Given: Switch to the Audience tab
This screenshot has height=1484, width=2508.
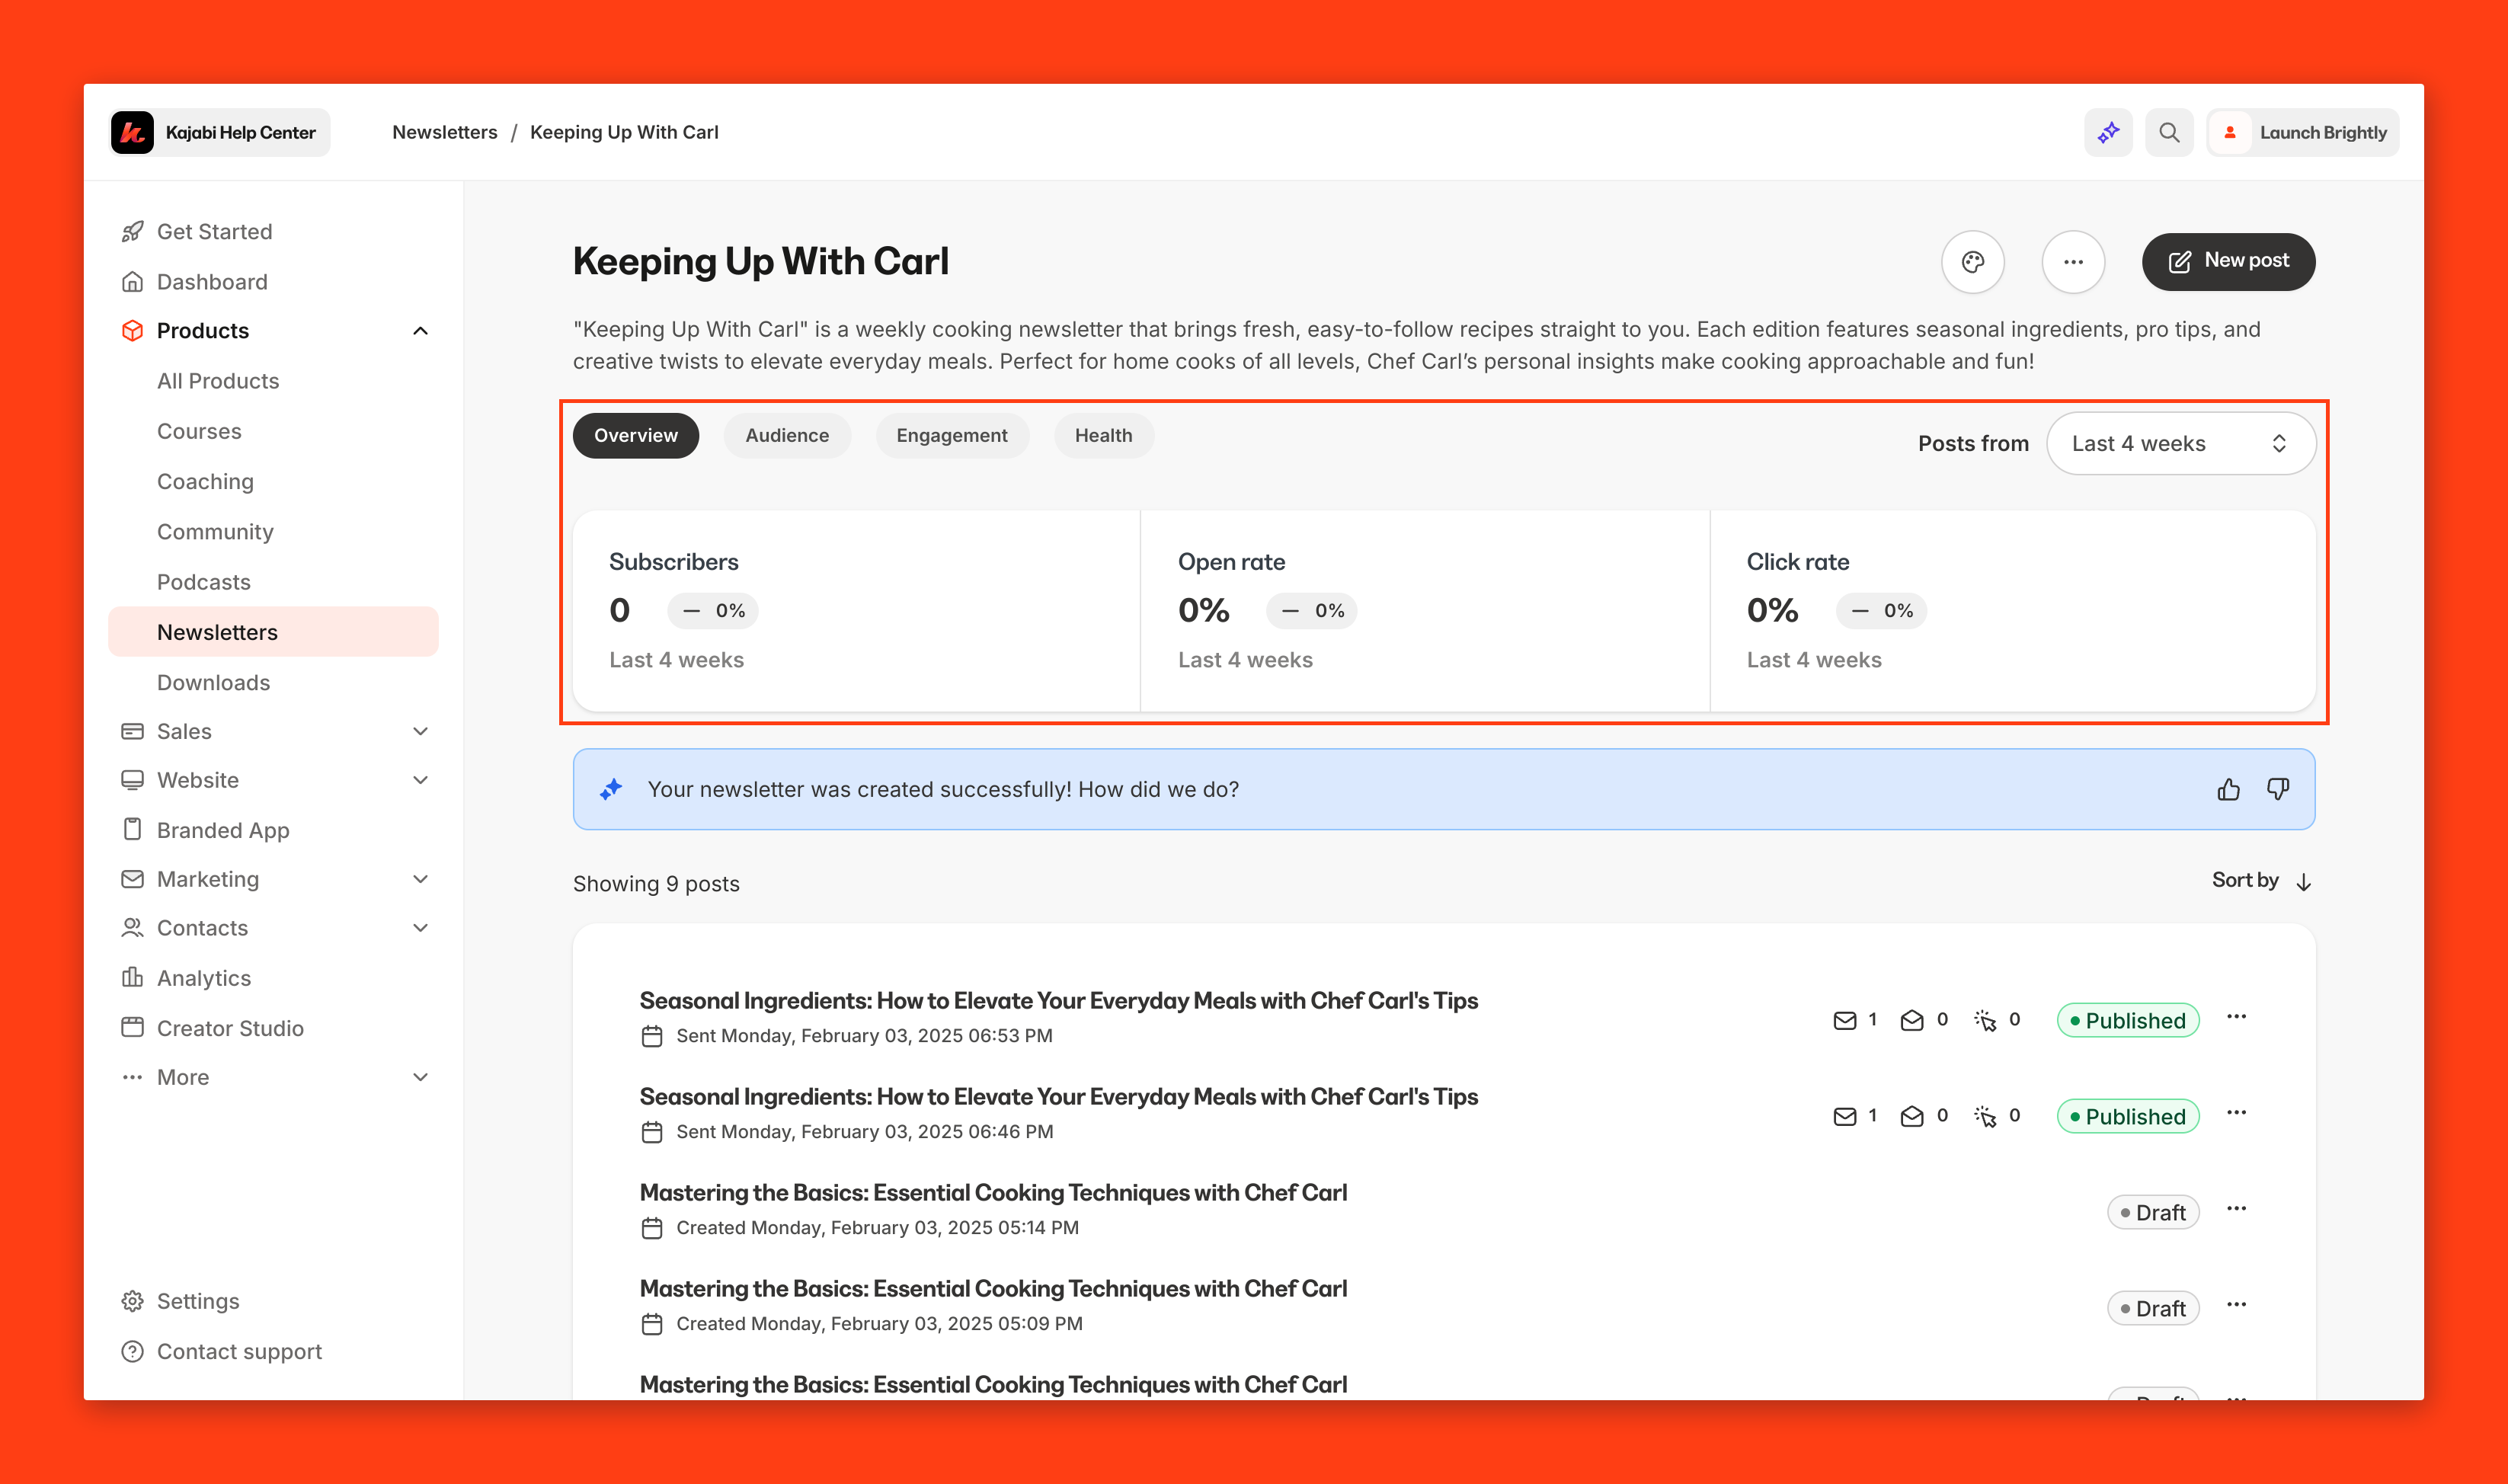Looking at the screenshot, I should [787, 436].
